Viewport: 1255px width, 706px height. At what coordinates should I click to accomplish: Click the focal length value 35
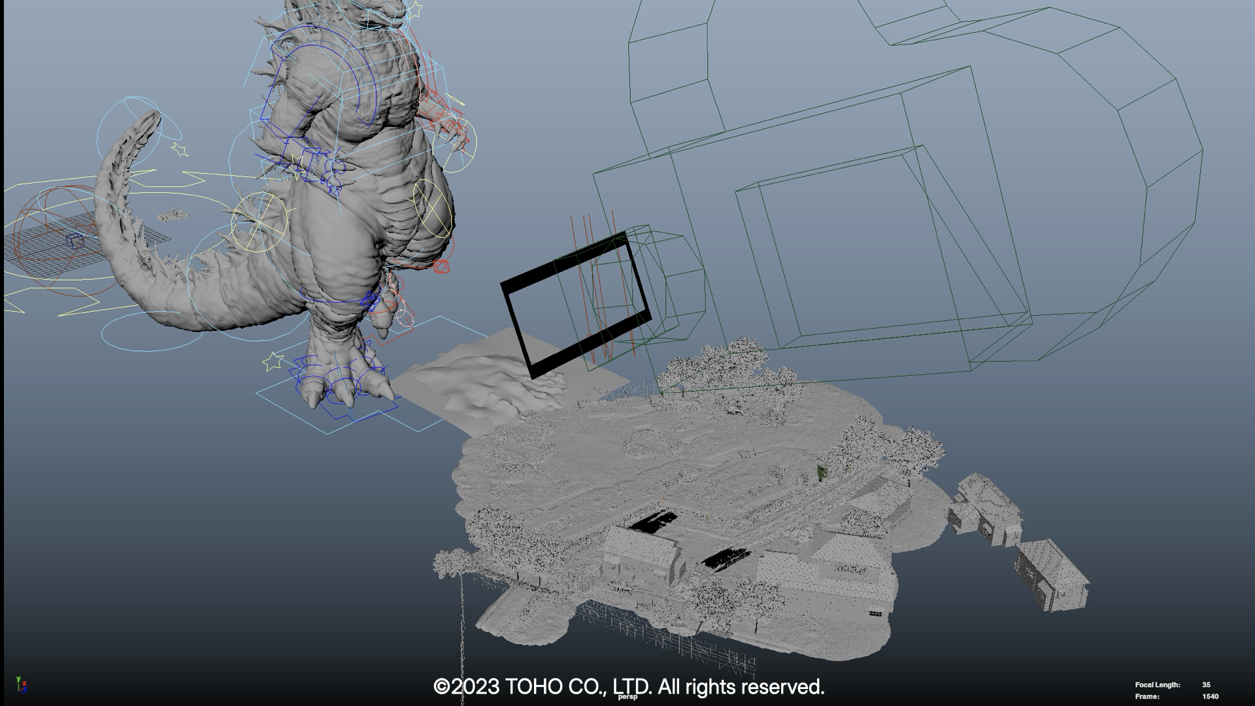pos(1206,685)
